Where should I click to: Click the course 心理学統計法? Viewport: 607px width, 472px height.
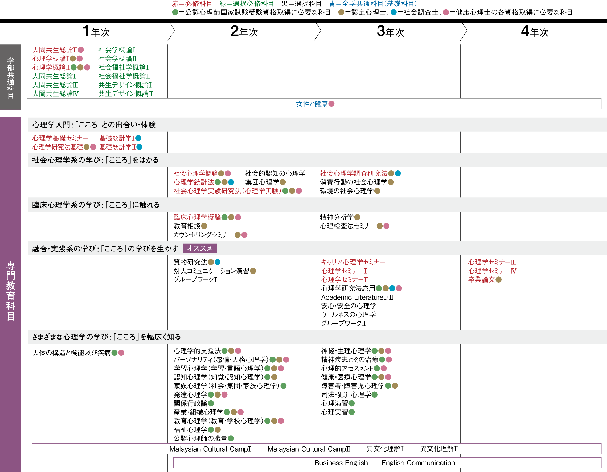[x=194, y=182]
